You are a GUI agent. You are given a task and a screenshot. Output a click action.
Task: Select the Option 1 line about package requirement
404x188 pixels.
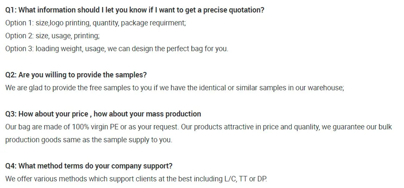click(x=95, y=23)
